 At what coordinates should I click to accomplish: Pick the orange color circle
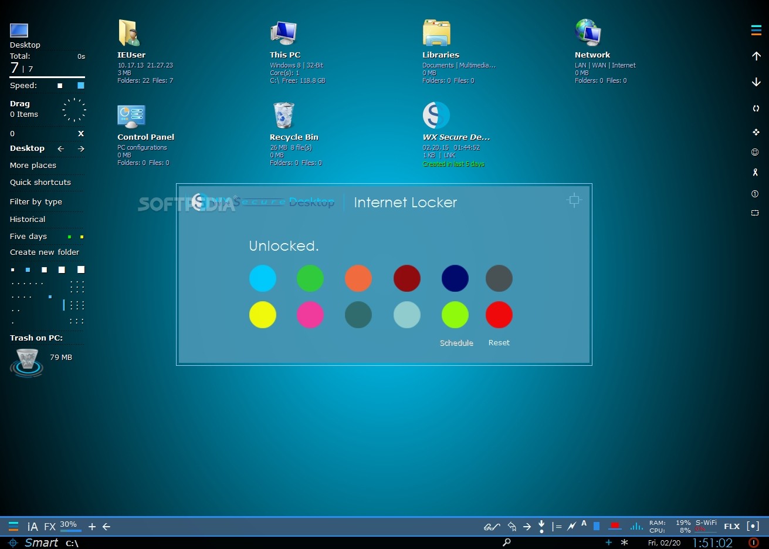click(358, 278)
